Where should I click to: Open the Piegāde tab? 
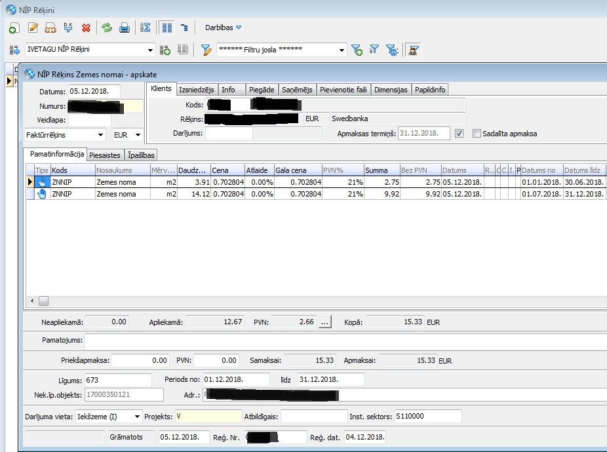[x=262, y=90]
